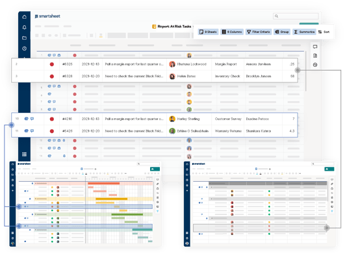Select "2021-12-13" date in row #8325
Screen dimensions: 345x257
(90, 64)
